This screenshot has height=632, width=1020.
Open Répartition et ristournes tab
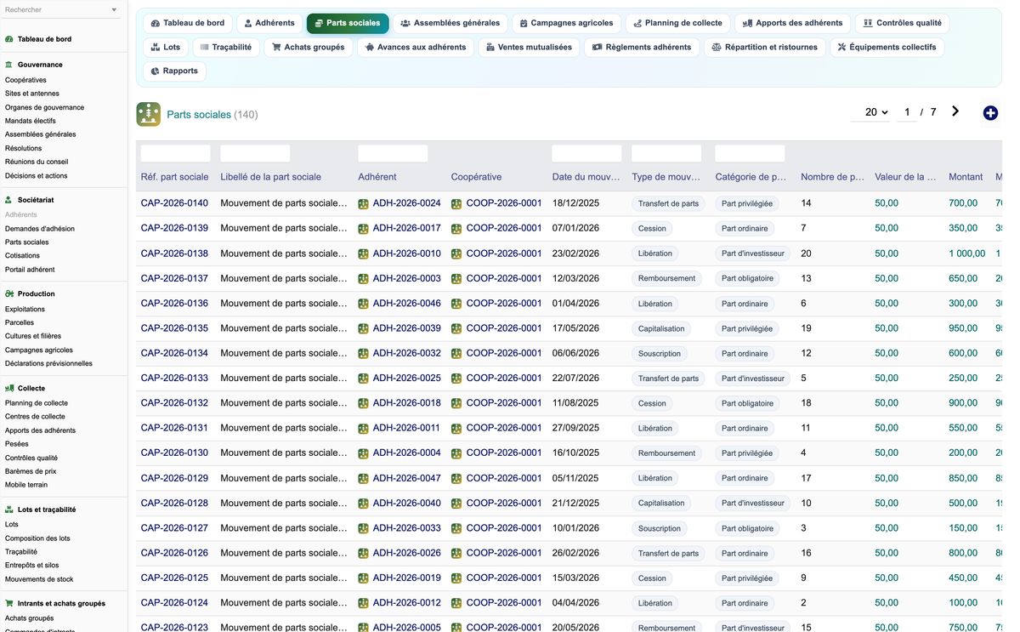764,47
